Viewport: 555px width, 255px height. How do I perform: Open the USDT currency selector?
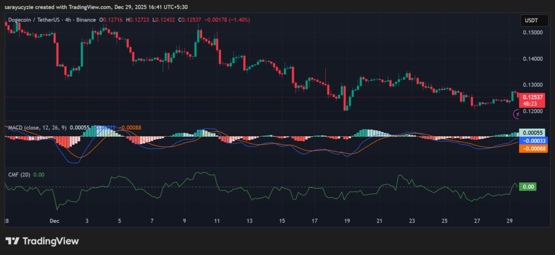[x=529, y=20]
